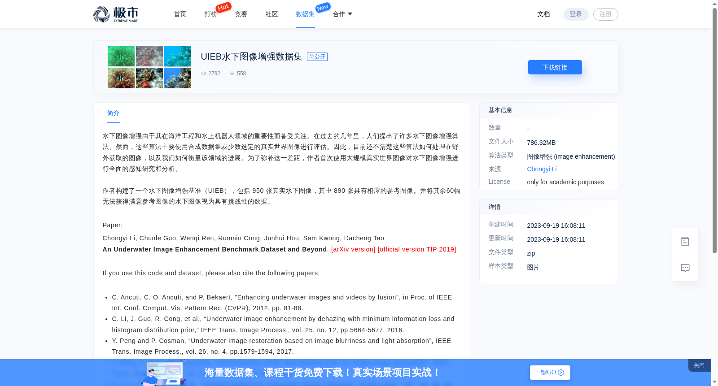Expand the 合作 dropdown menu
The height and width of the screenshot is (386, 718).
[342, 14]
